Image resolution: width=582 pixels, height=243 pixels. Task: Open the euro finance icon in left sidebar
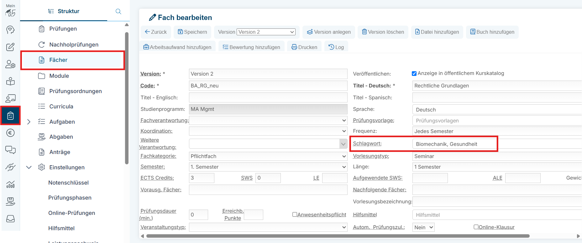pyautogui.click(x=10, y=133)
